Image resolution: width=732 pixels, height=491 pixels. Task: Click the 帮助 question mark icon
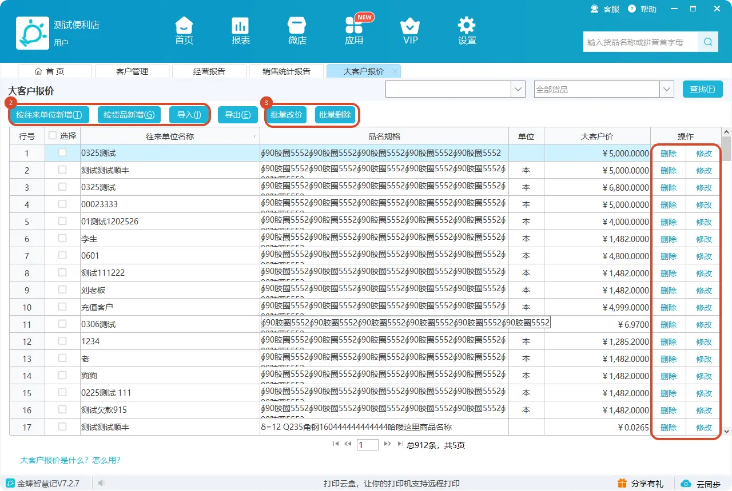pos(632,9)
